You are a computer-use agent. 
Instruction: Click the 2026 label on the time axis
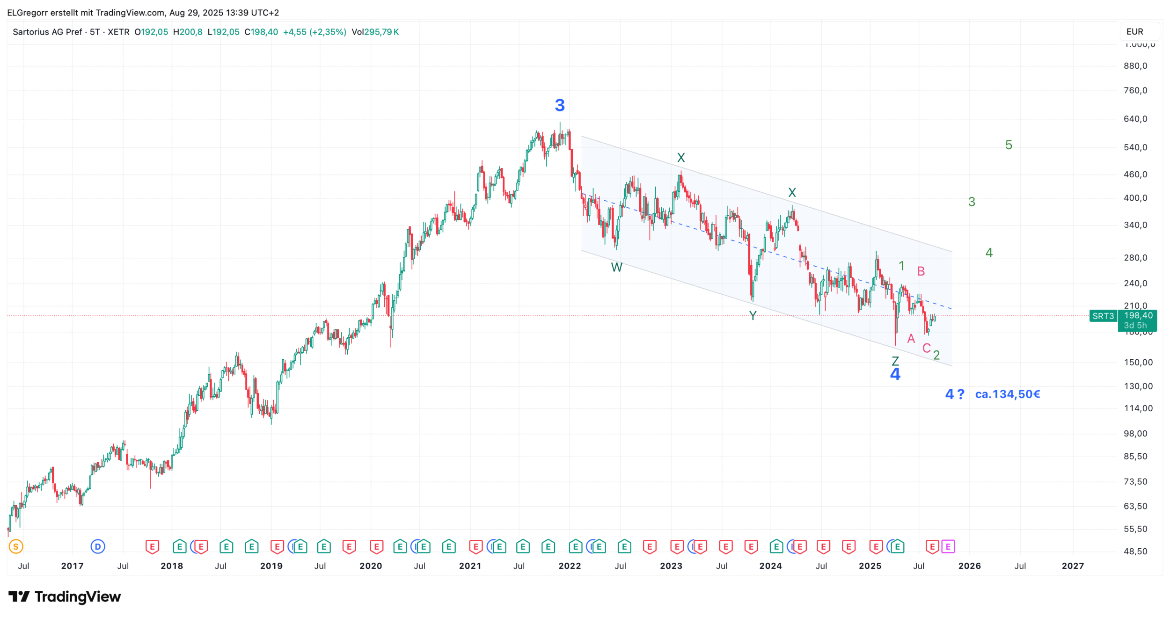tap(969, 566)
